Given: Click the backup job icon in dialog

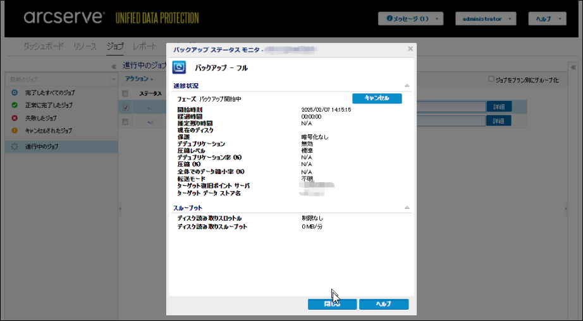Looking at the screenshot, I should click(x=179, y=67).
